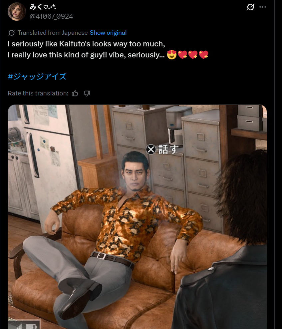Screen dimensions: 282x329
Task: Click the circled X talk prompt icon
Action: [151, 149]
